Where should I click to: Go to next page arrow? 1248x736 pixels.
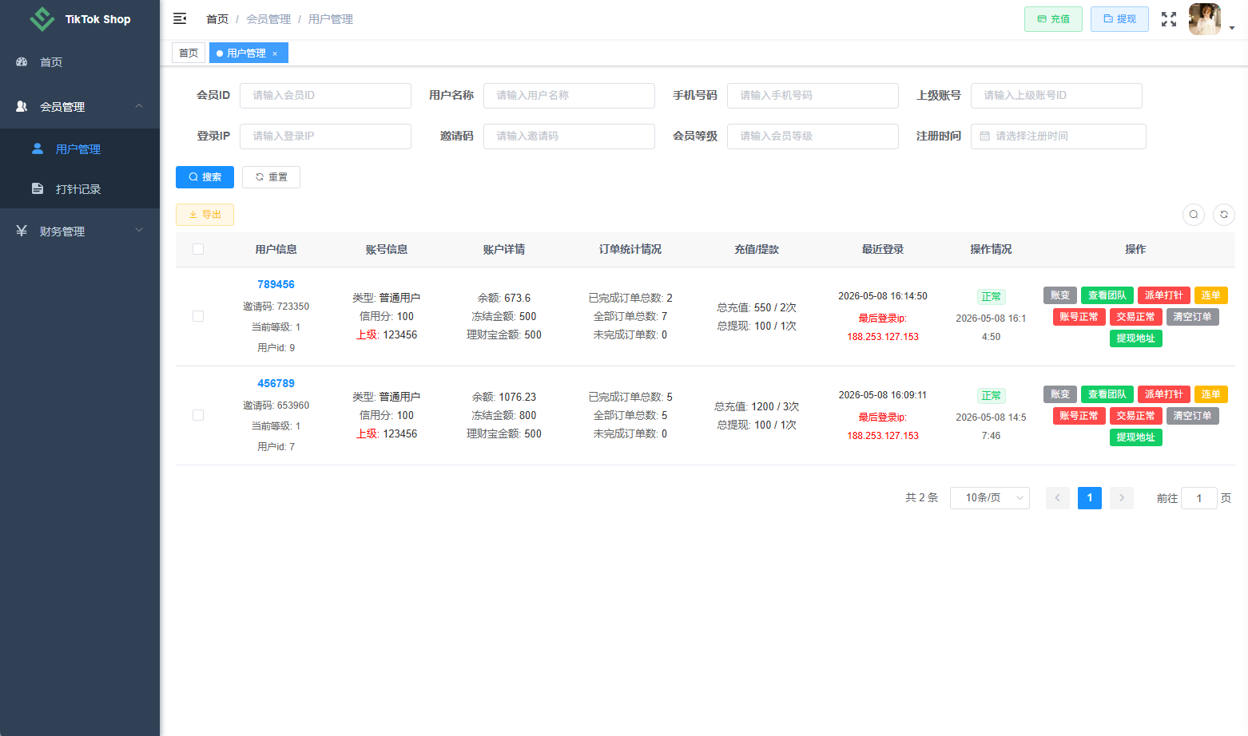coord(1122,498)
